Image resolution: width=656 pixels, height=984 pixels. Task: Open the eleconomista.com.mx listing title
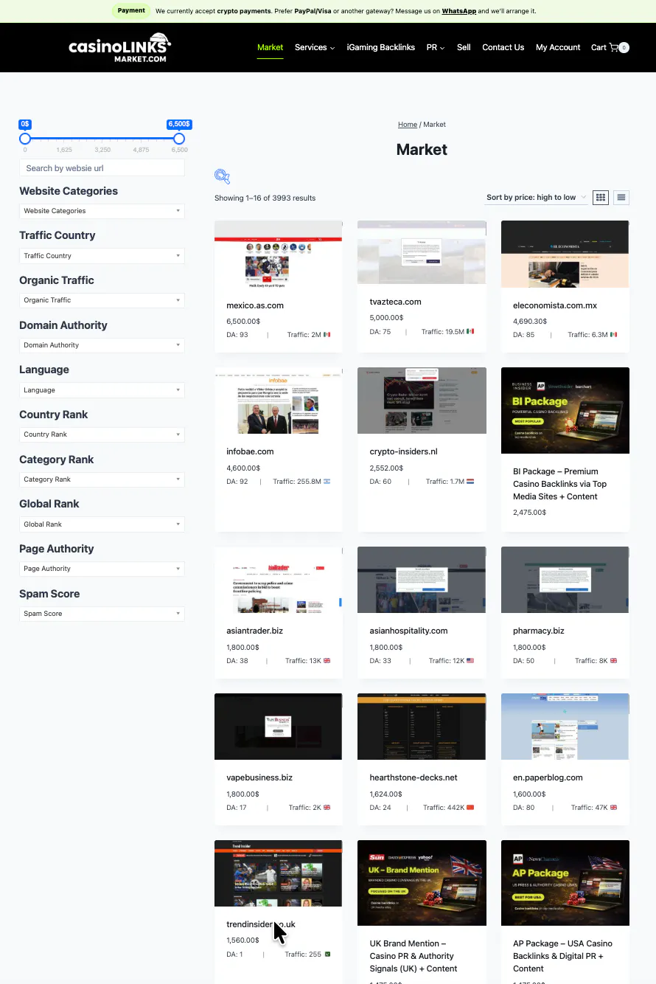tap(555, 305)
